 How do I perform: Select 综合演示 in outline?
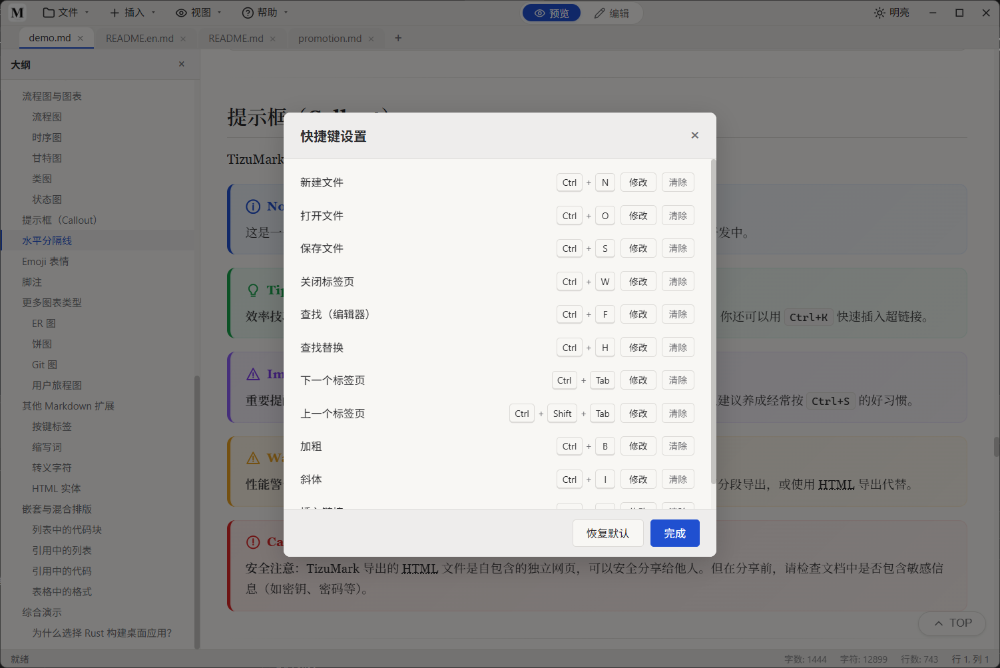(42, 612)
